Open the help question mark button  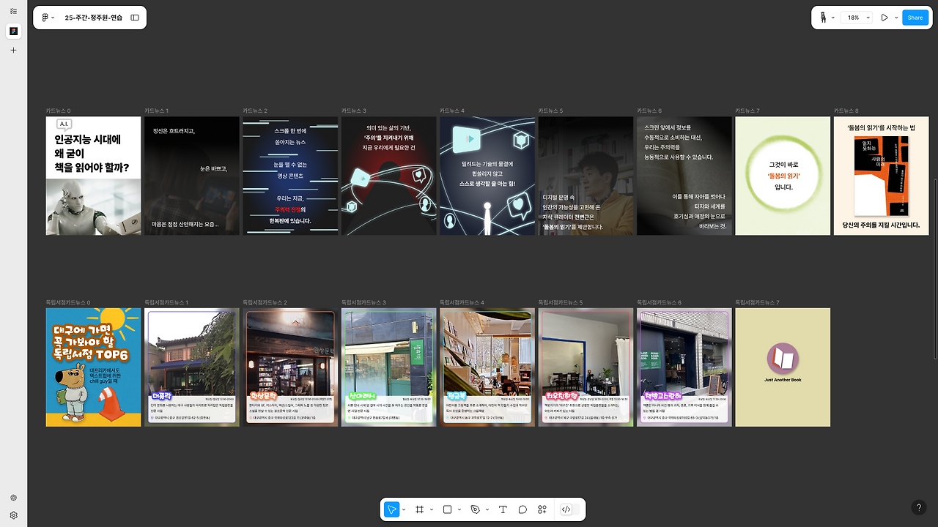coord(919,507)
